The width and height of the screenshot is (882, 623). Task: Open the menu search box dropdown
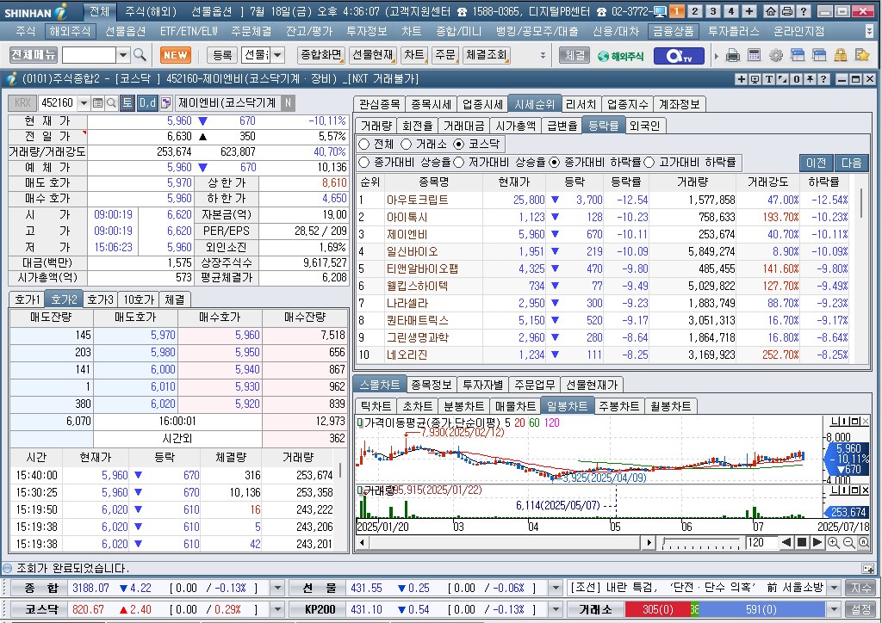click(123, 55)
